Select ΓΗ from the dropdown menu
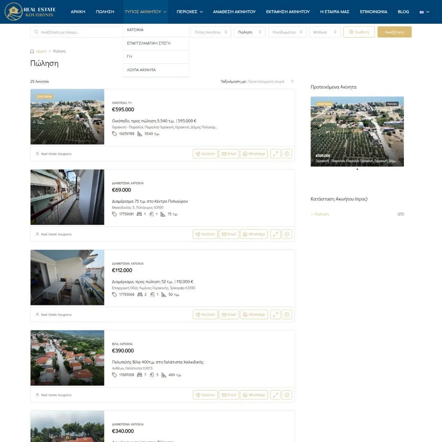This screenshot has height=442, width=442. click(156, 56)
